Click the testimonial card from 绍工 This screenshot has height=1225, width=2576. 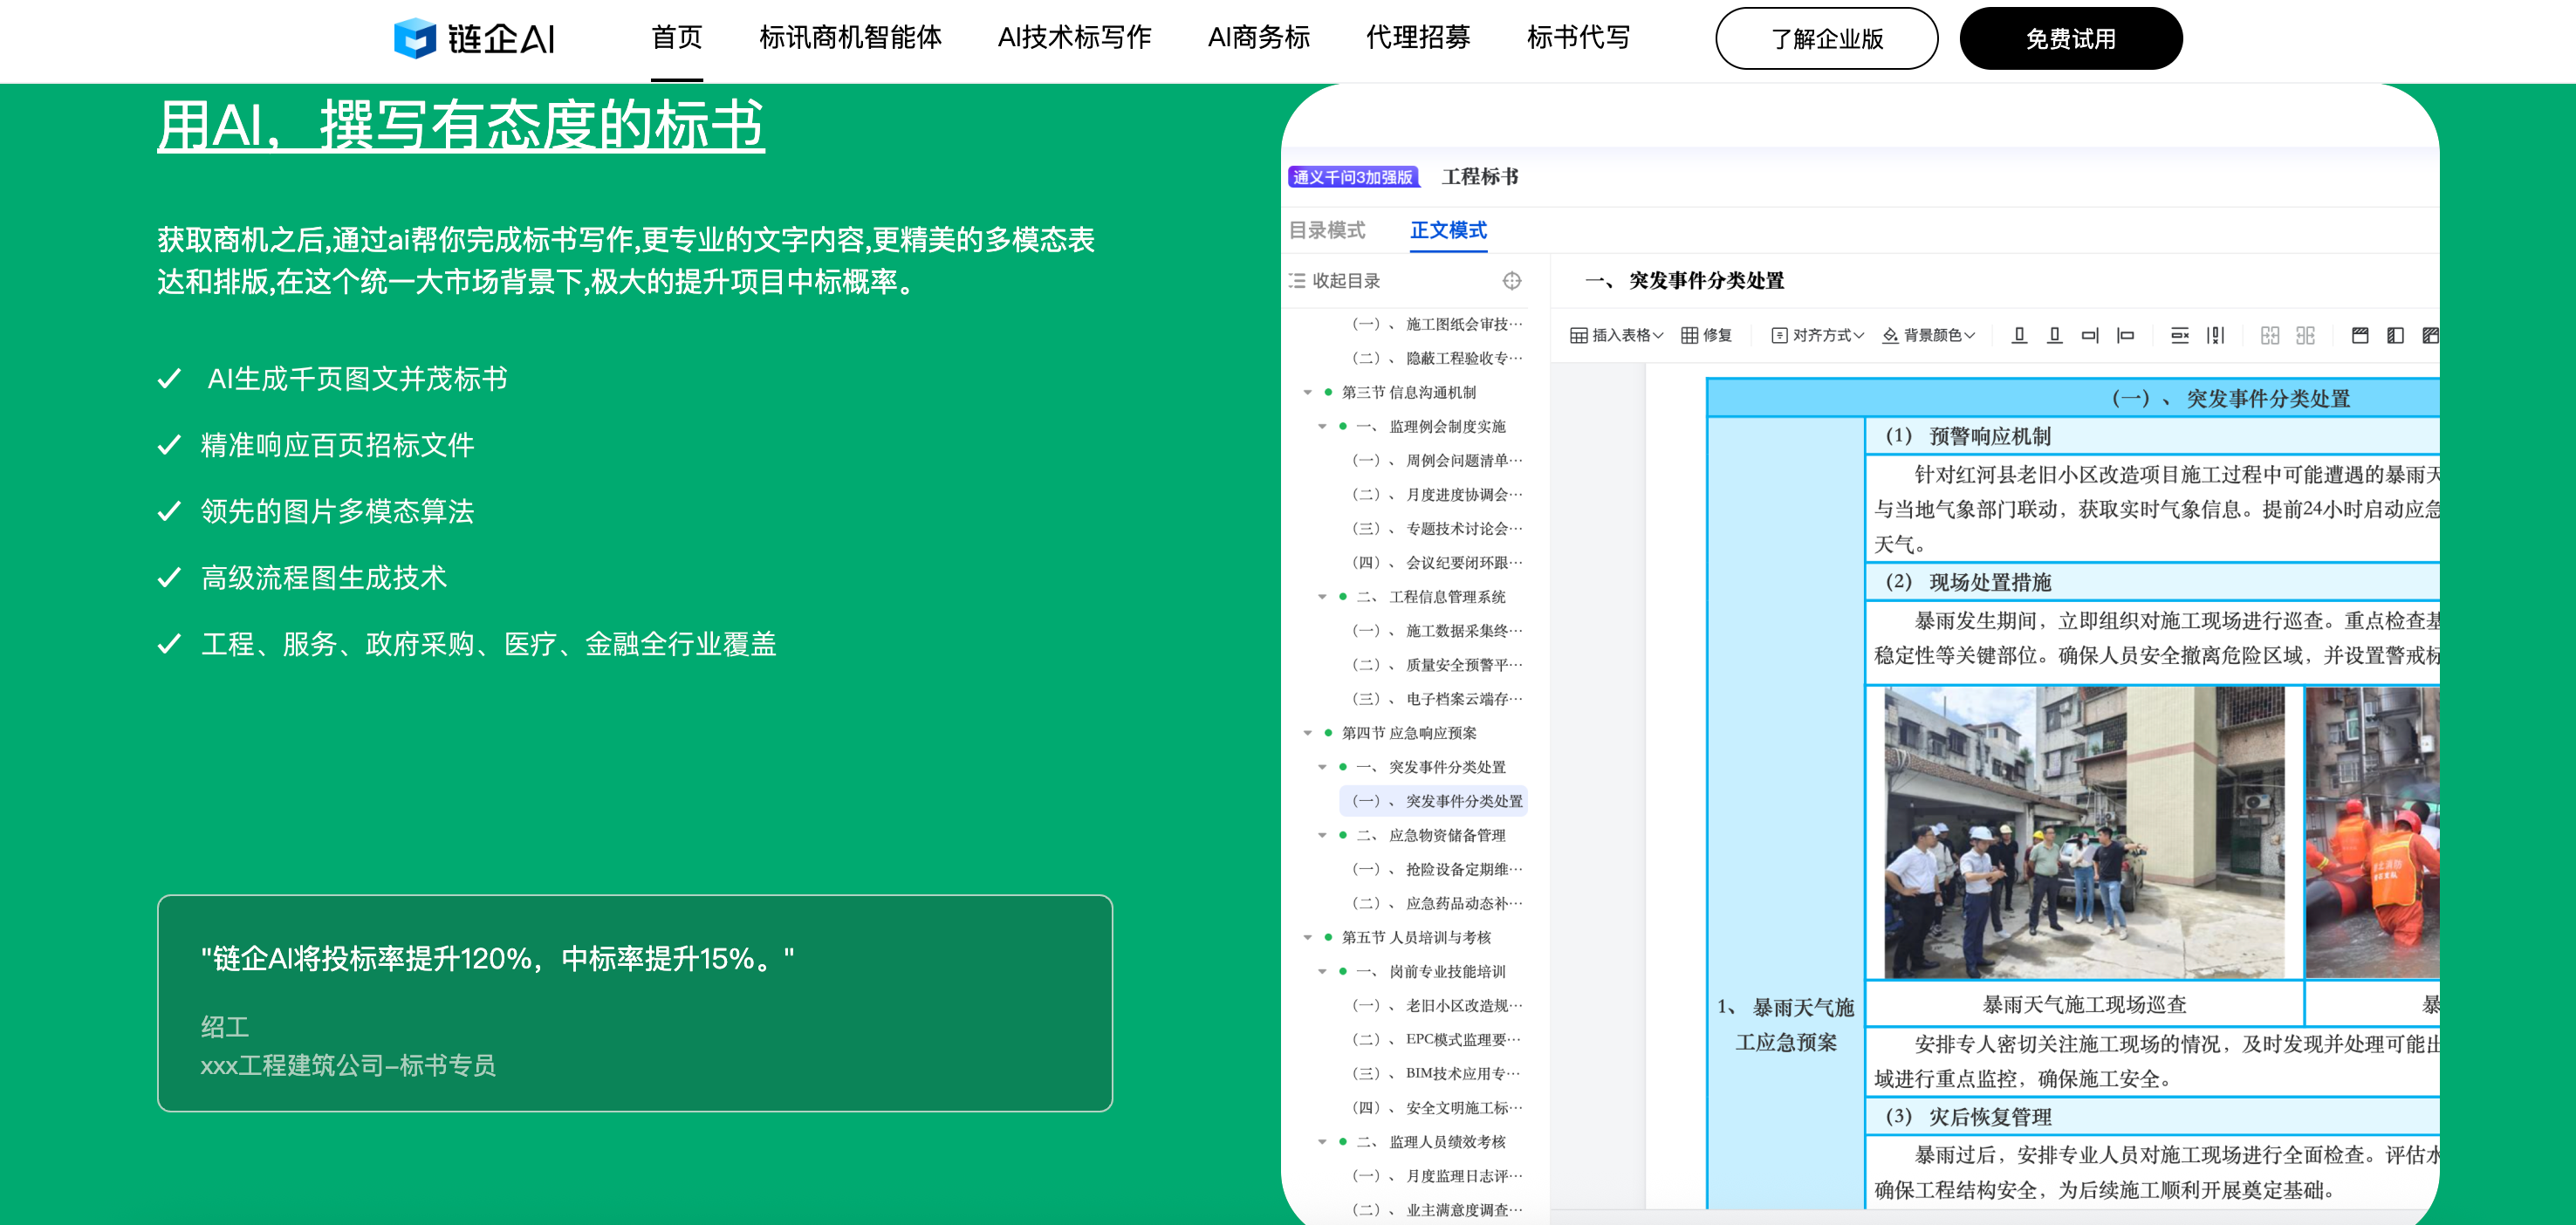pos(635,1003)
